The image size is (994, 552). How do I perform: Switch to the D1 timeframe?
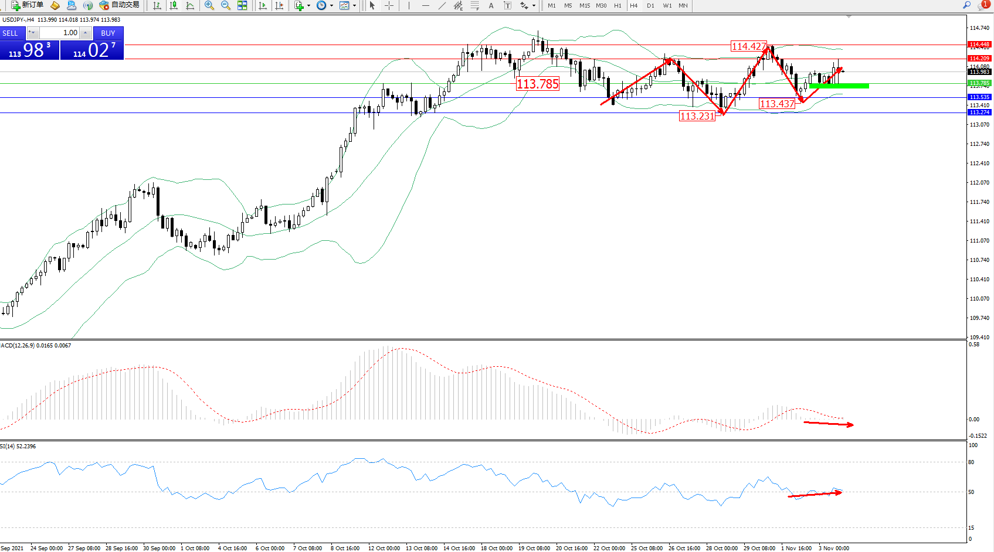[650, 5]
